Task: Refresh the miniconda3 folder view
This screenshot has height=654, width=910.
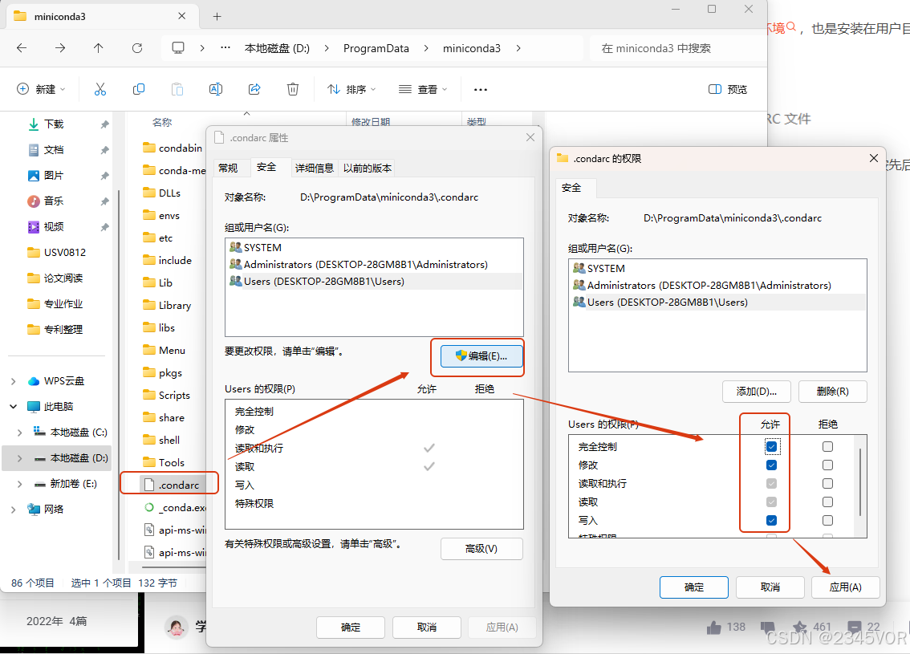Action: tap(137, 48)
